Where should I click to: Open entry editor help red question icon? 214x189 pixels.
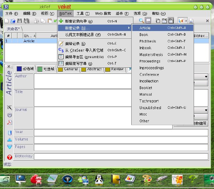click(x=10, y=157)
